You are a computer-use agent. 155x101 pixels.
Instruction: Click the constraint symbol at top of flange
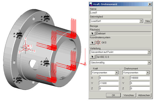coord(47,17)
